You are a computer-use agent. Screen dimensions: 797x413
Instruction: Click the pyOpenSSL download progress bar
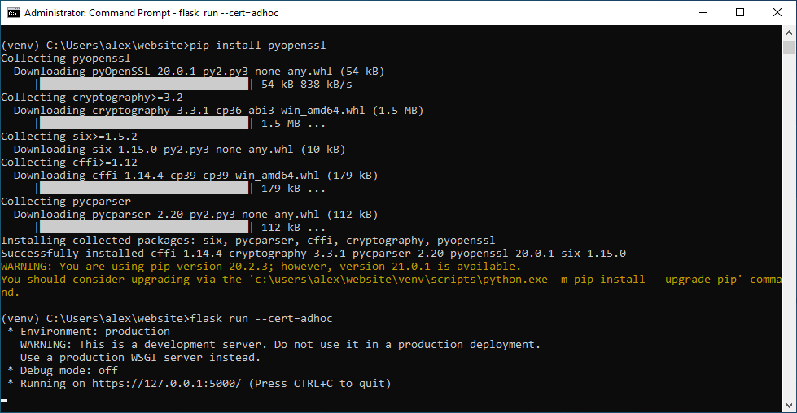(x=143, y=84)
